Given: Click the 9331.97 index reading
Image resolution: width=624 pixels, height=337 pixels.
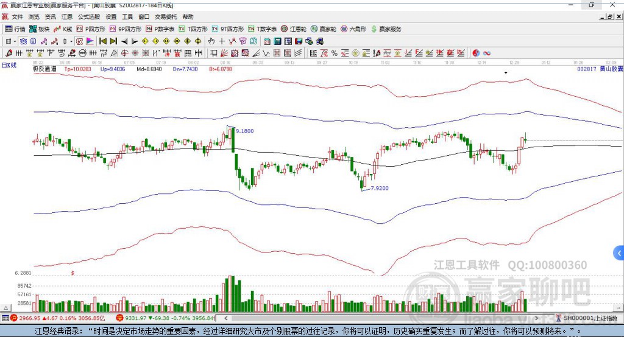Looking at the screenshot, I should (136, 318).
